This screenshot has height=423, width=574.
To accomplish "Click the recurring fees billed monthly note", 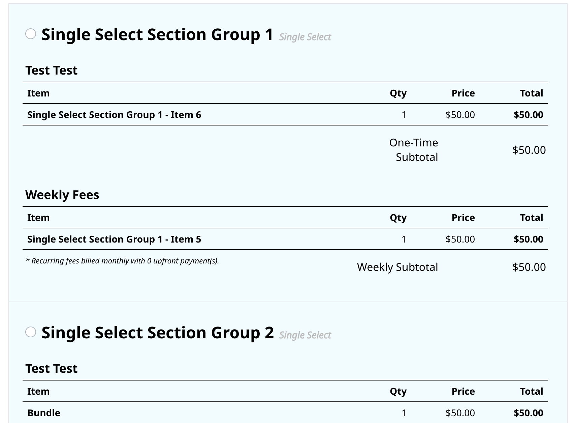I will [x=122, y=261].
